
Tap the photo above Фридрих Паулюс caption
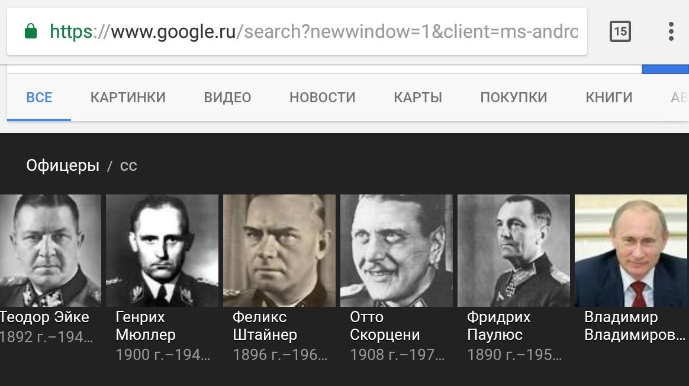click(x=514, y=251)
